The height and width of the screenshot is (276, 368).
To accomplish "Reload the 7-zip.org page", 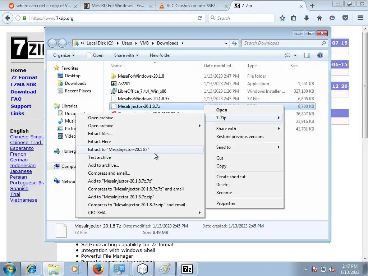I will [x=200, y=18].
